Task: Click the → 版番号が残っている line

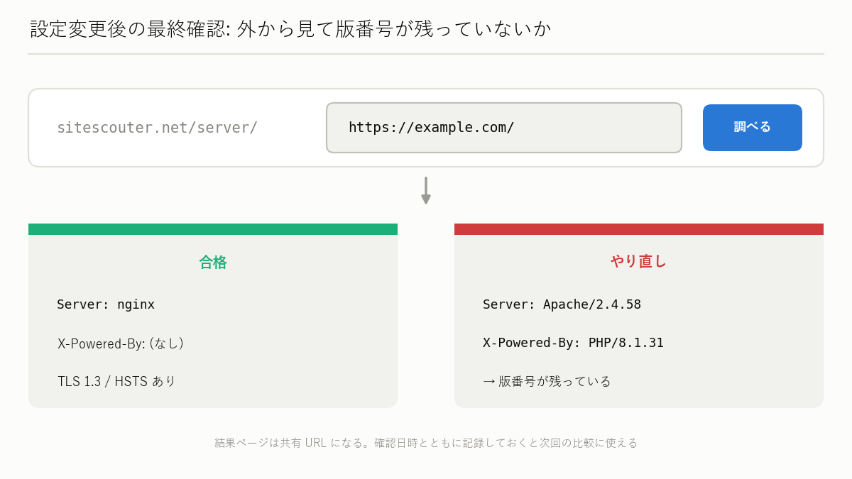Action: [x=547, y=381]
